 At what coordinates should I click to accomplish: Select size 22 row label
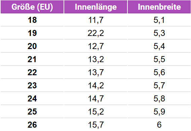pyautogui.click(x=32, y=72)
